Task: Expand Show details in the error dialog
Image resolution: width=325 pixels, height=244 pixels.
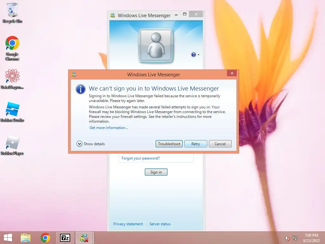Action: (x=90, y=144)
